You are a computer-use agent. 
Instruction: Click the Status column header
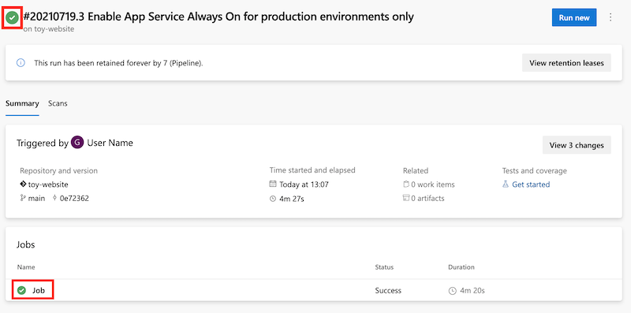pos(384,267)
